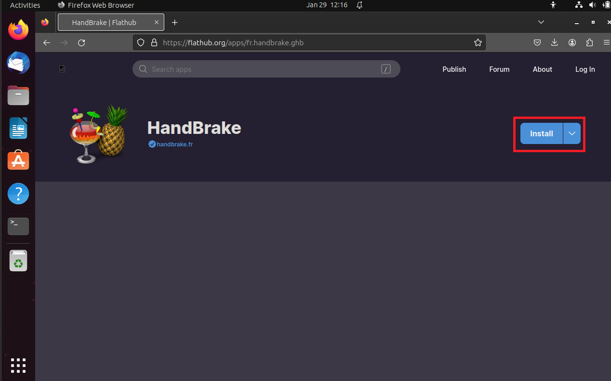Screen dimensions: 611x381
Task: Click the padlock site security indicator
Action: 154,42
